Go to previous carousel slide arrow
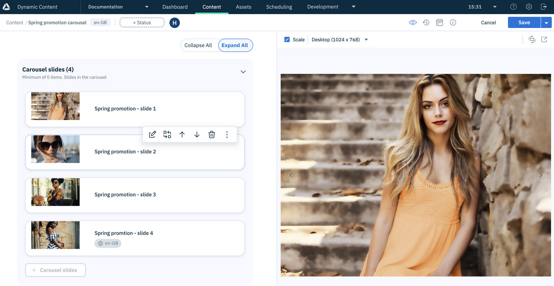Image resolution: width=554 pixels, height=286 pixels. (x=291, y=175)
